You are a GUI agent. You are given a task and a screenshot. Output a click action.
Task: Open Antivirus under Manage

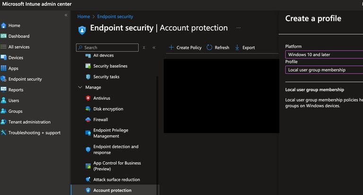(x=102, y=98)
